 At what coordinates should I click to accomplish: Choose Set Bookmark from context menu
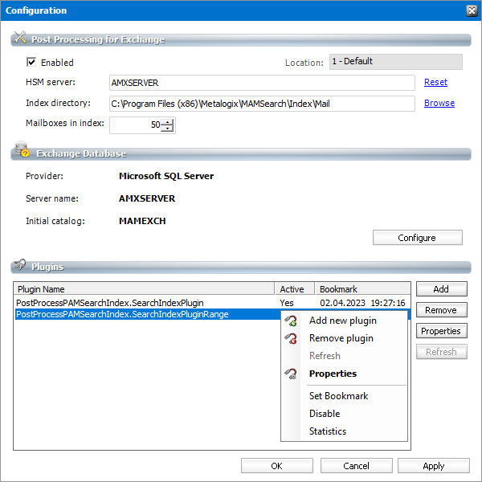coord(338,396)
